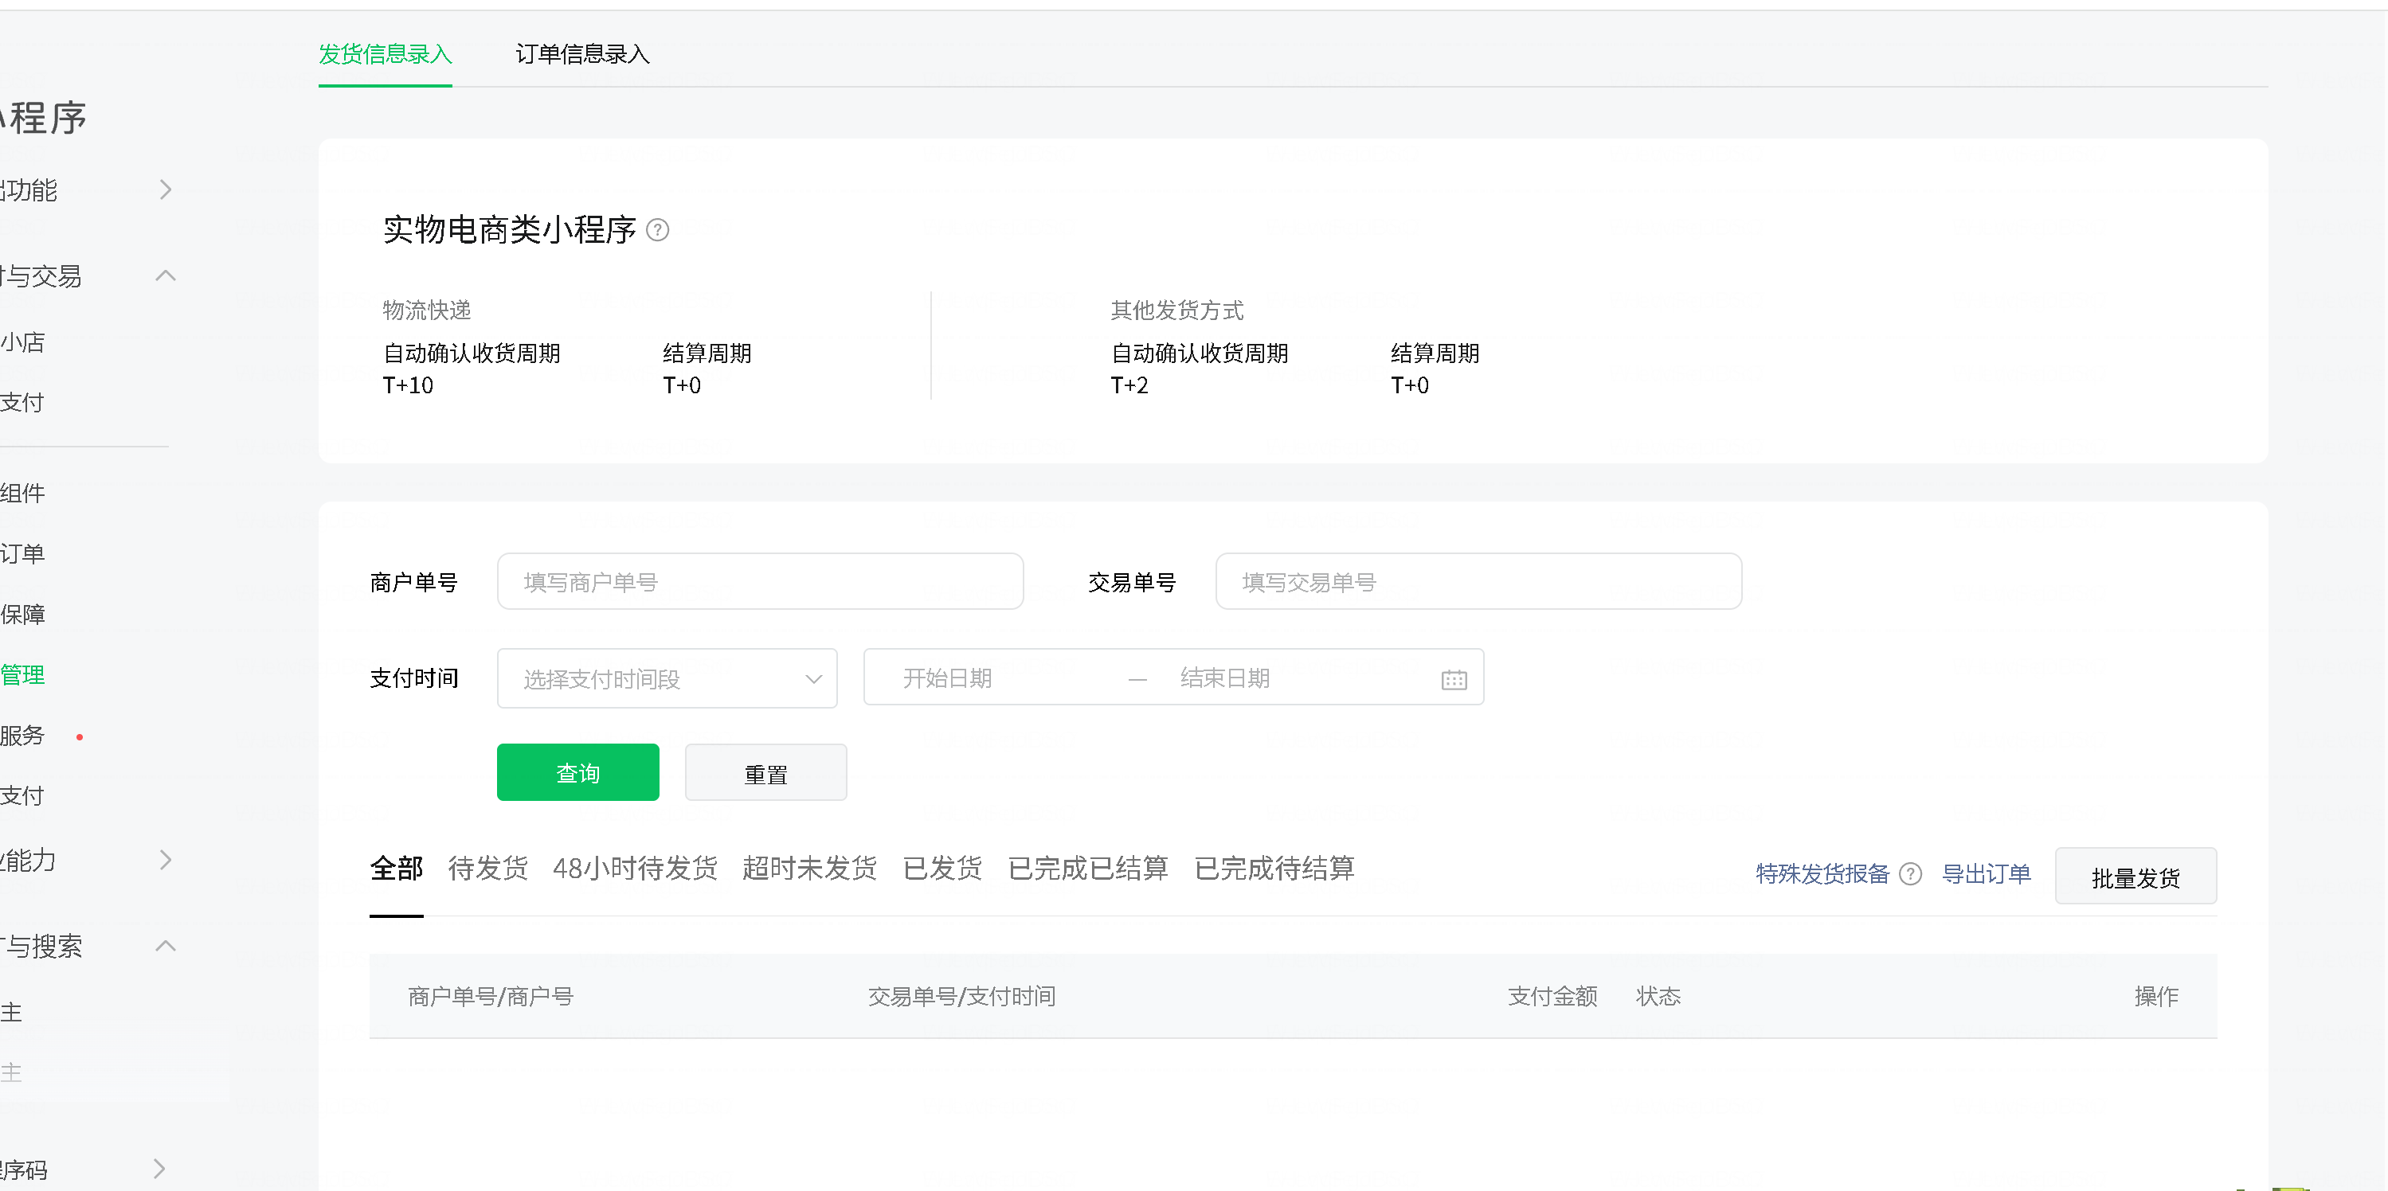Click 状态 column header
Screen dimensions: 2388x1191
pos(1658,997)
